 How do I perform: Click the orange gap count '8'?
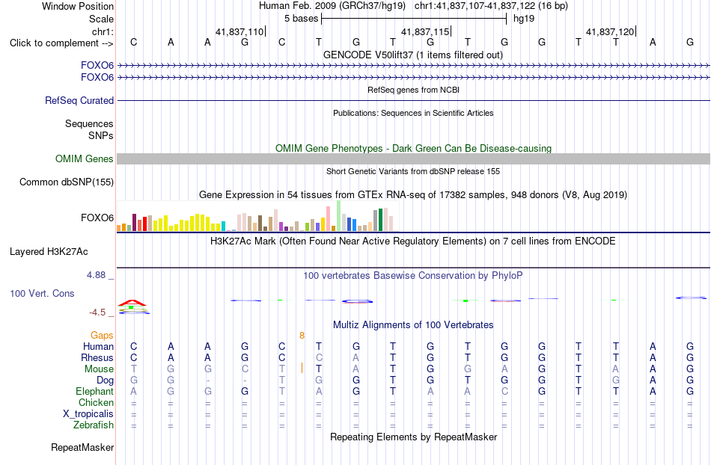(x=302, y=336)
